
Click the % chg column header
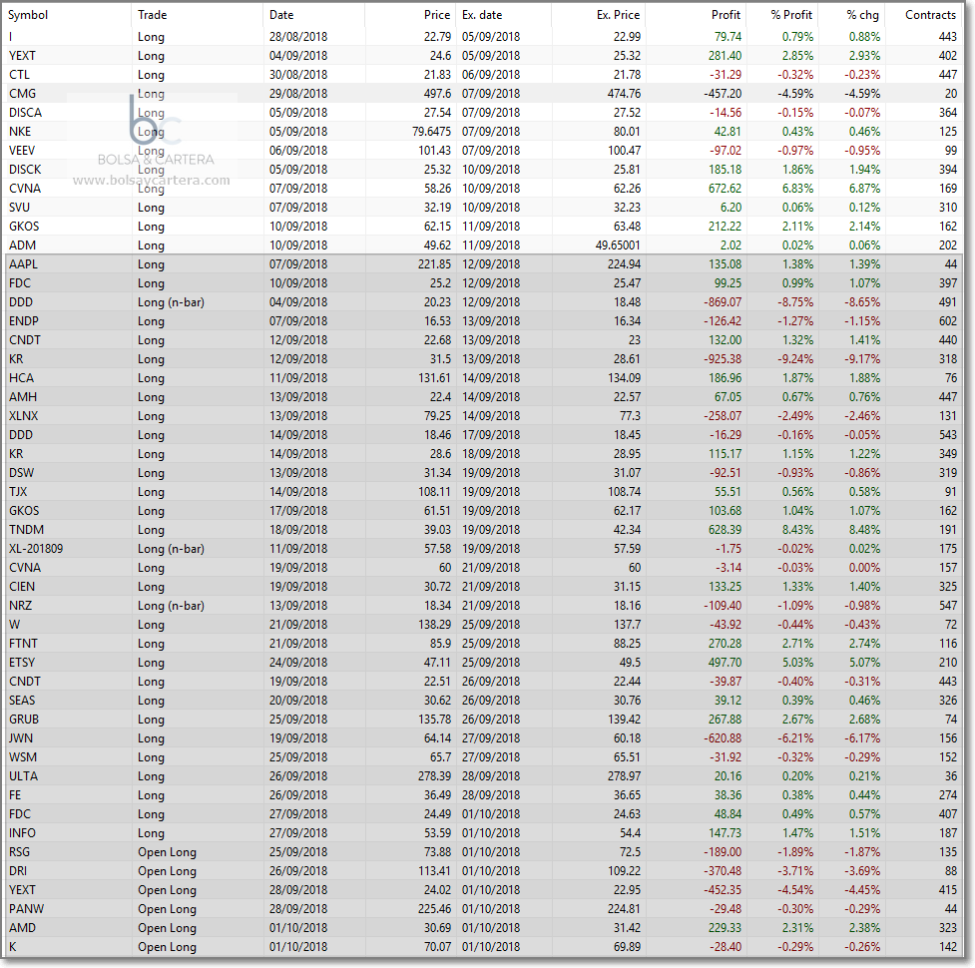[863, 15]
